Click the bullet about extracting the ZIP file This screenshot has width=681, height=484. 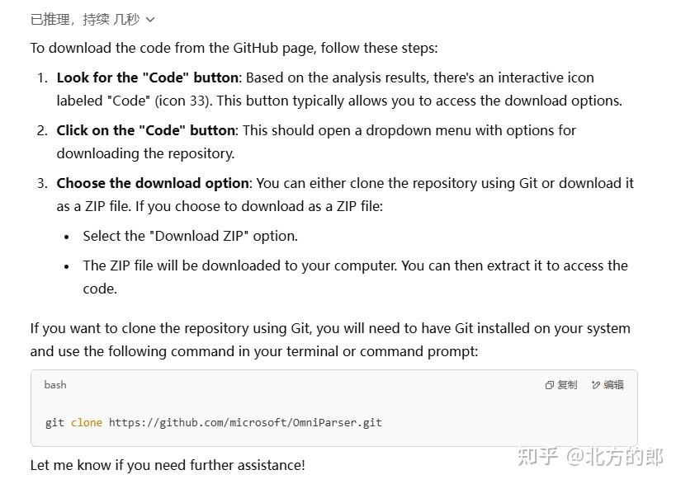click(355, 277)
